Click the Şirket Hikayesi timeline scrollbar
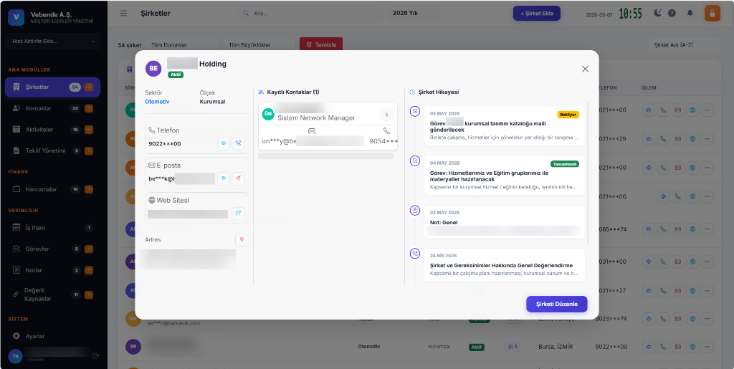This screenshot has width=734, height=369. point(588,172)
